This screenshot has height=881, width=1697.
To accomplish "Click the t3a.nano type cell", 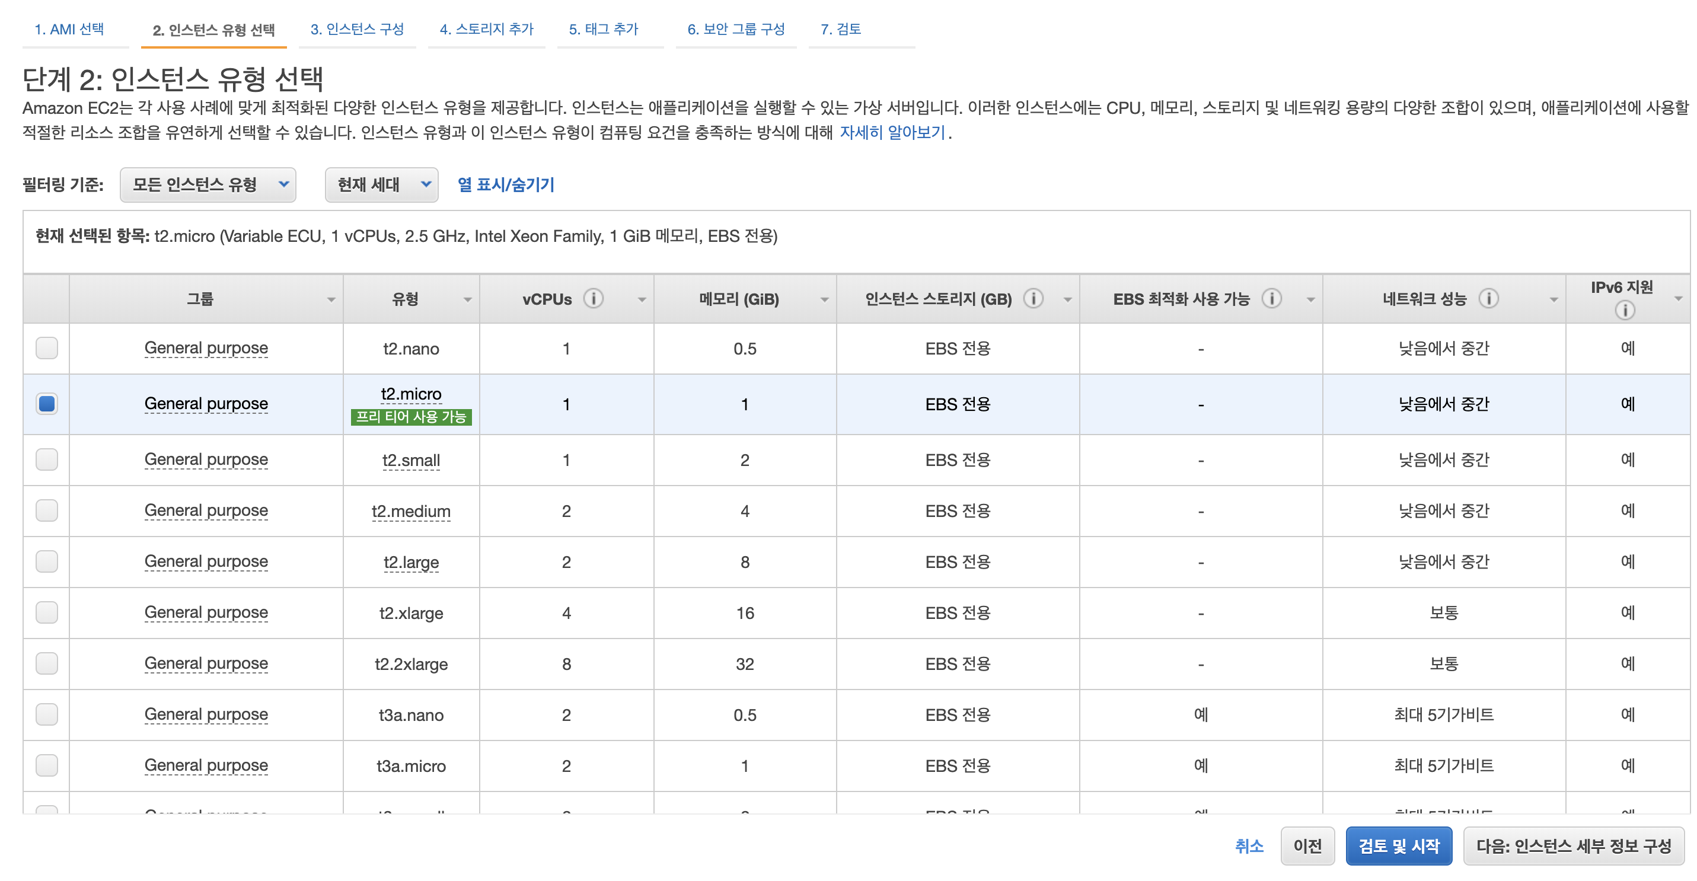I will [x=411, y=716].
